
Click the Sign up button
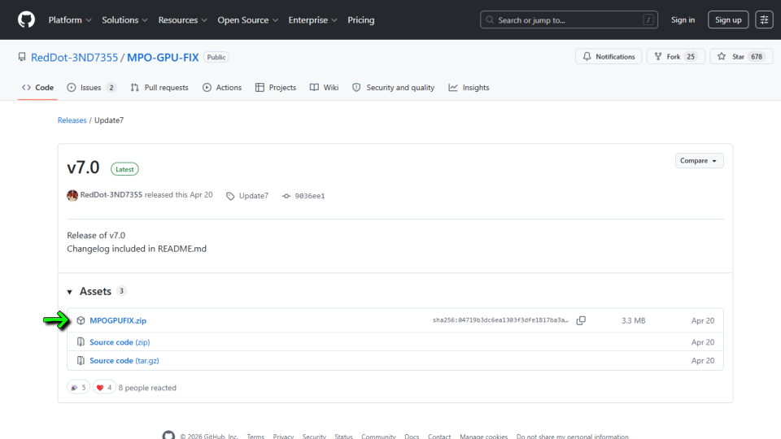pyautogui.click(x=727, y=20)
